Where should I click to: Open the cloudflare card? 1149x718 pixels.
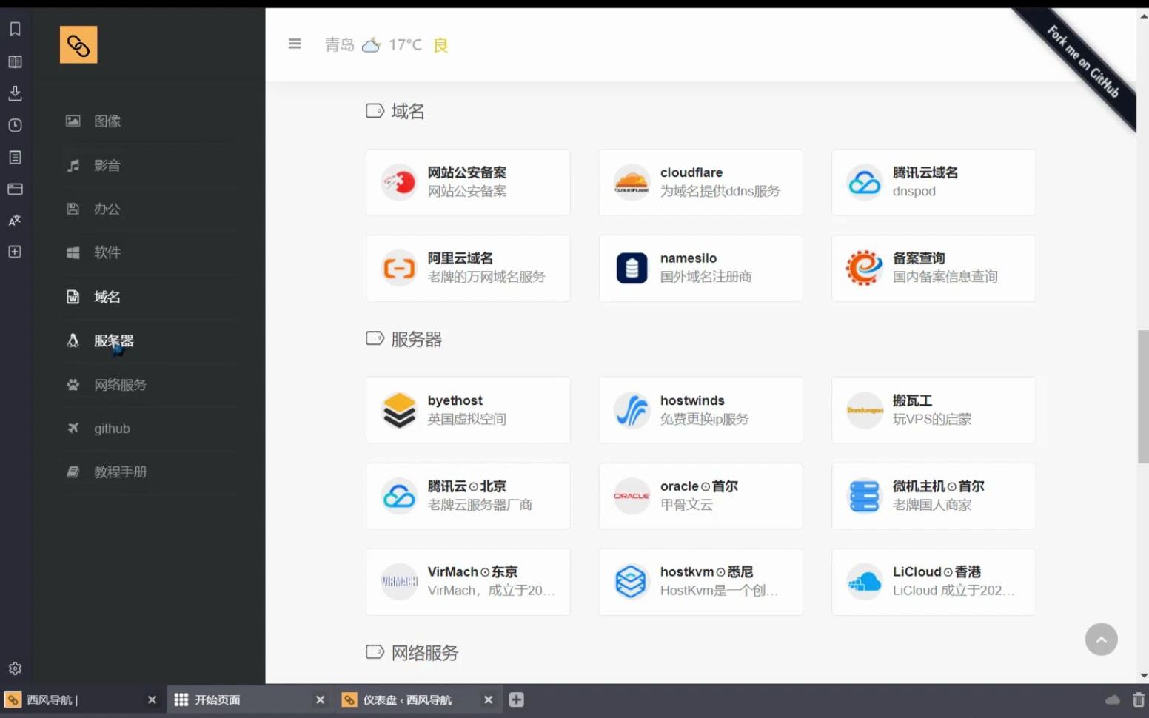click(700, 182)
